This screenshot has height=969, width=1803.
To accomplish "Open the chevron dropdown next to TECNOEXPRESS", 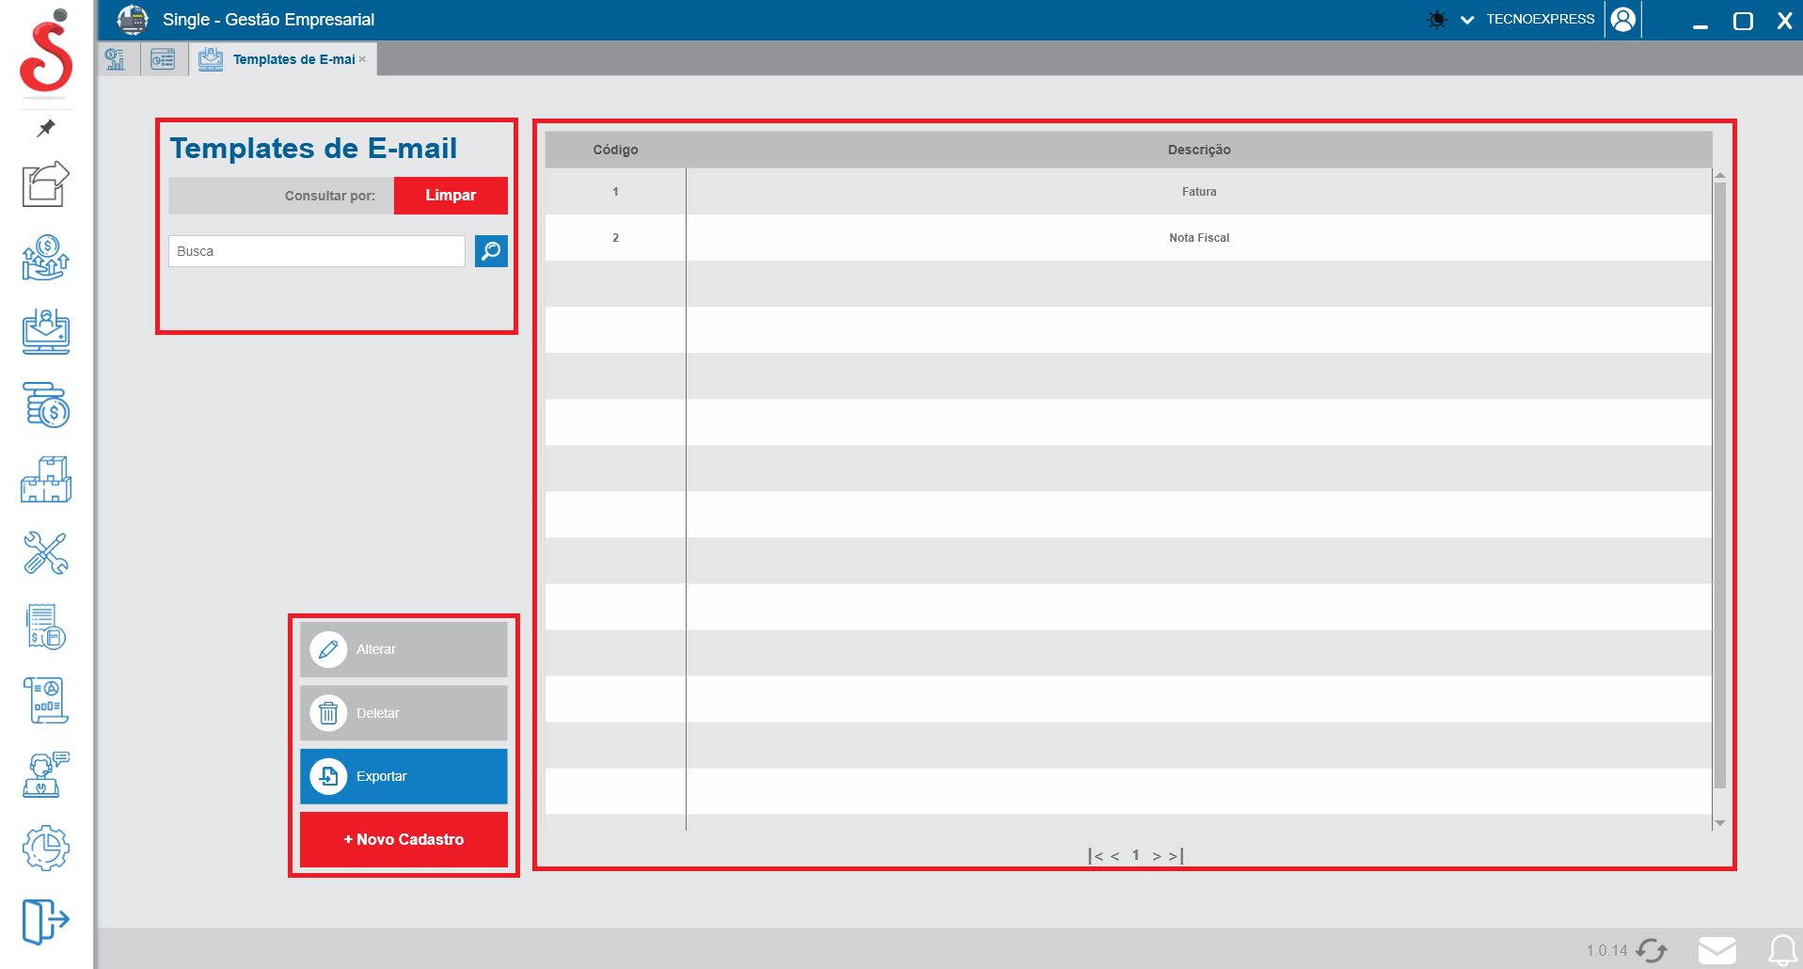I will [x=1466, y=19].
